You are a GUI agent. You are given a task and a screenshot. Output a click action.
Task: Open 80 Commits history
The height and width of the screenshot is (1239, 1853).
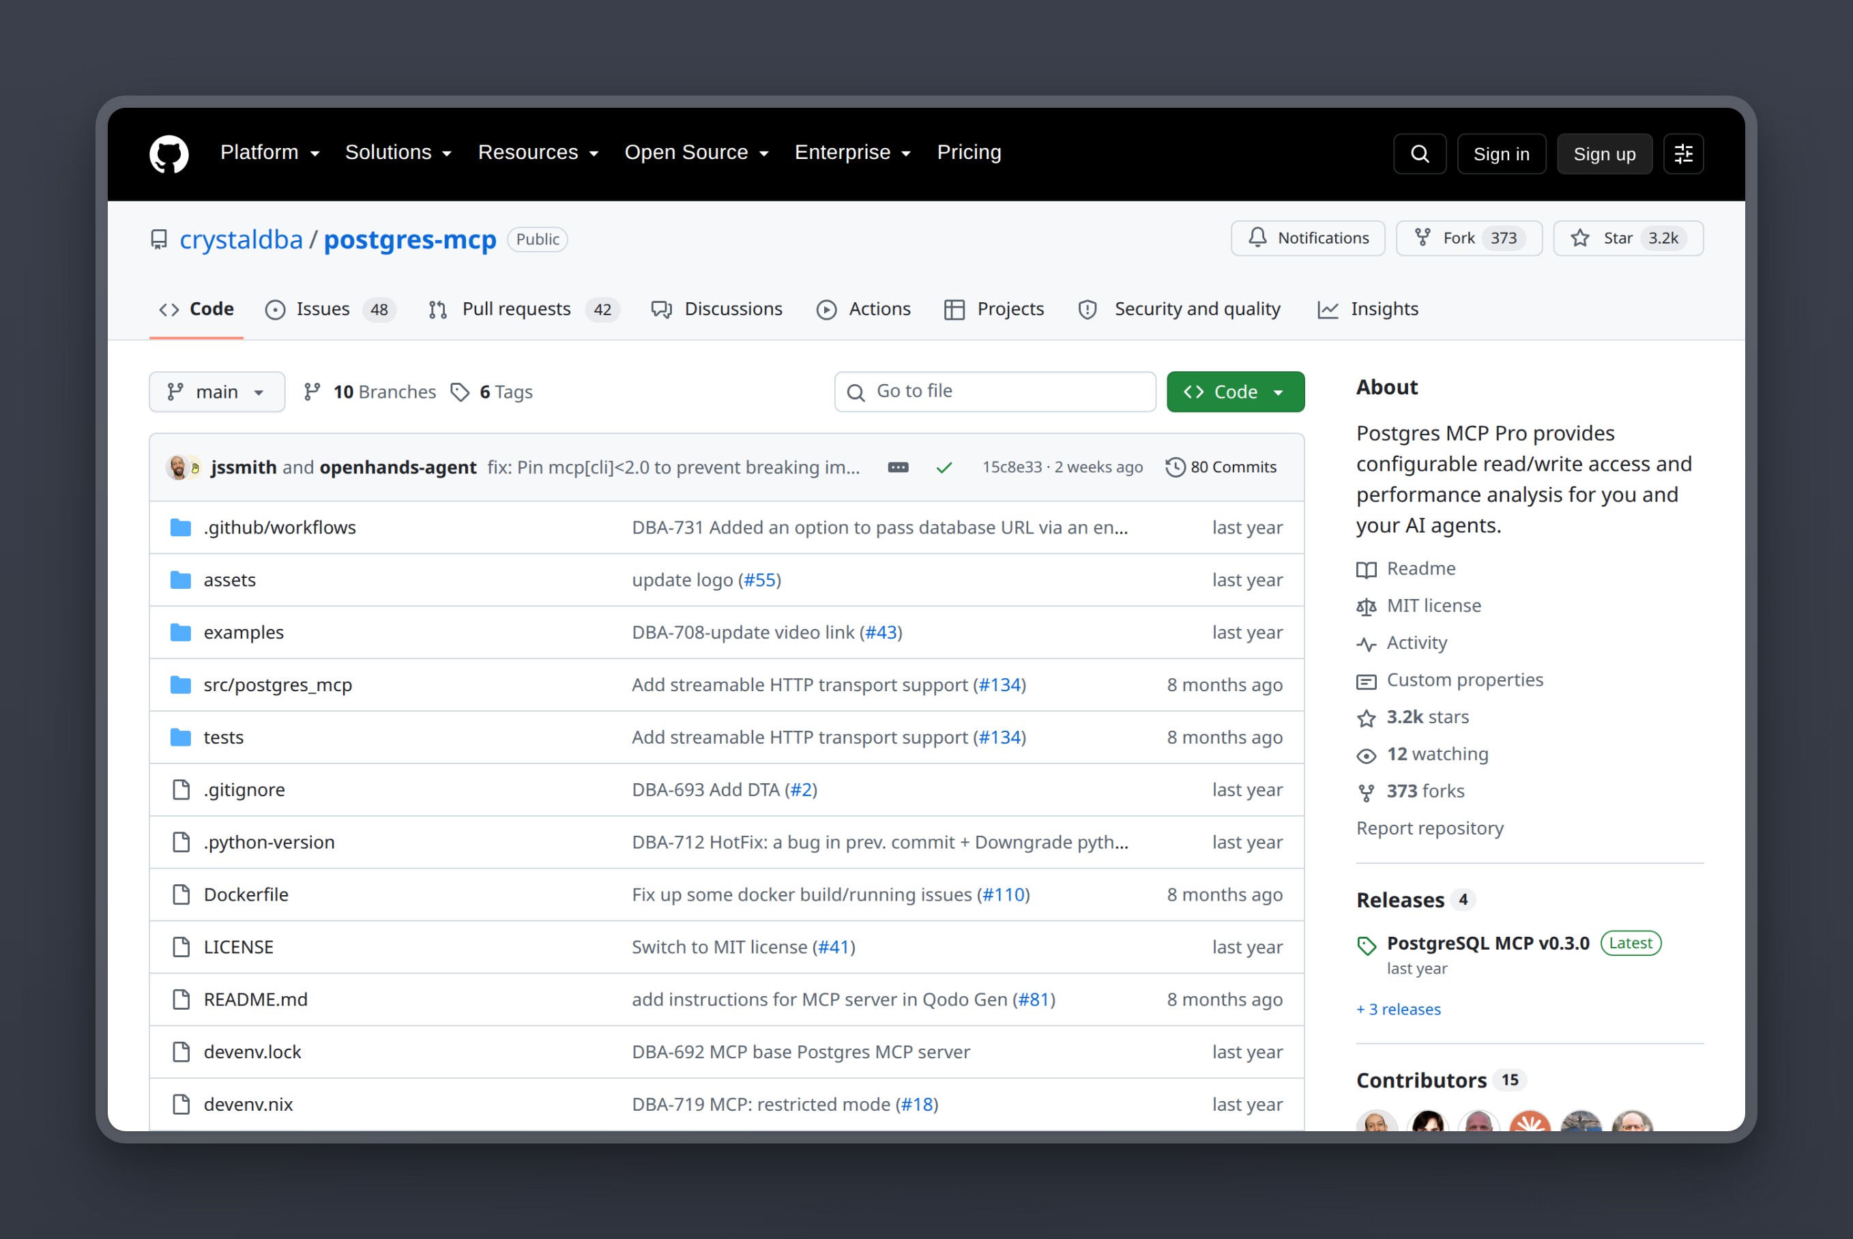point(1221,467)
